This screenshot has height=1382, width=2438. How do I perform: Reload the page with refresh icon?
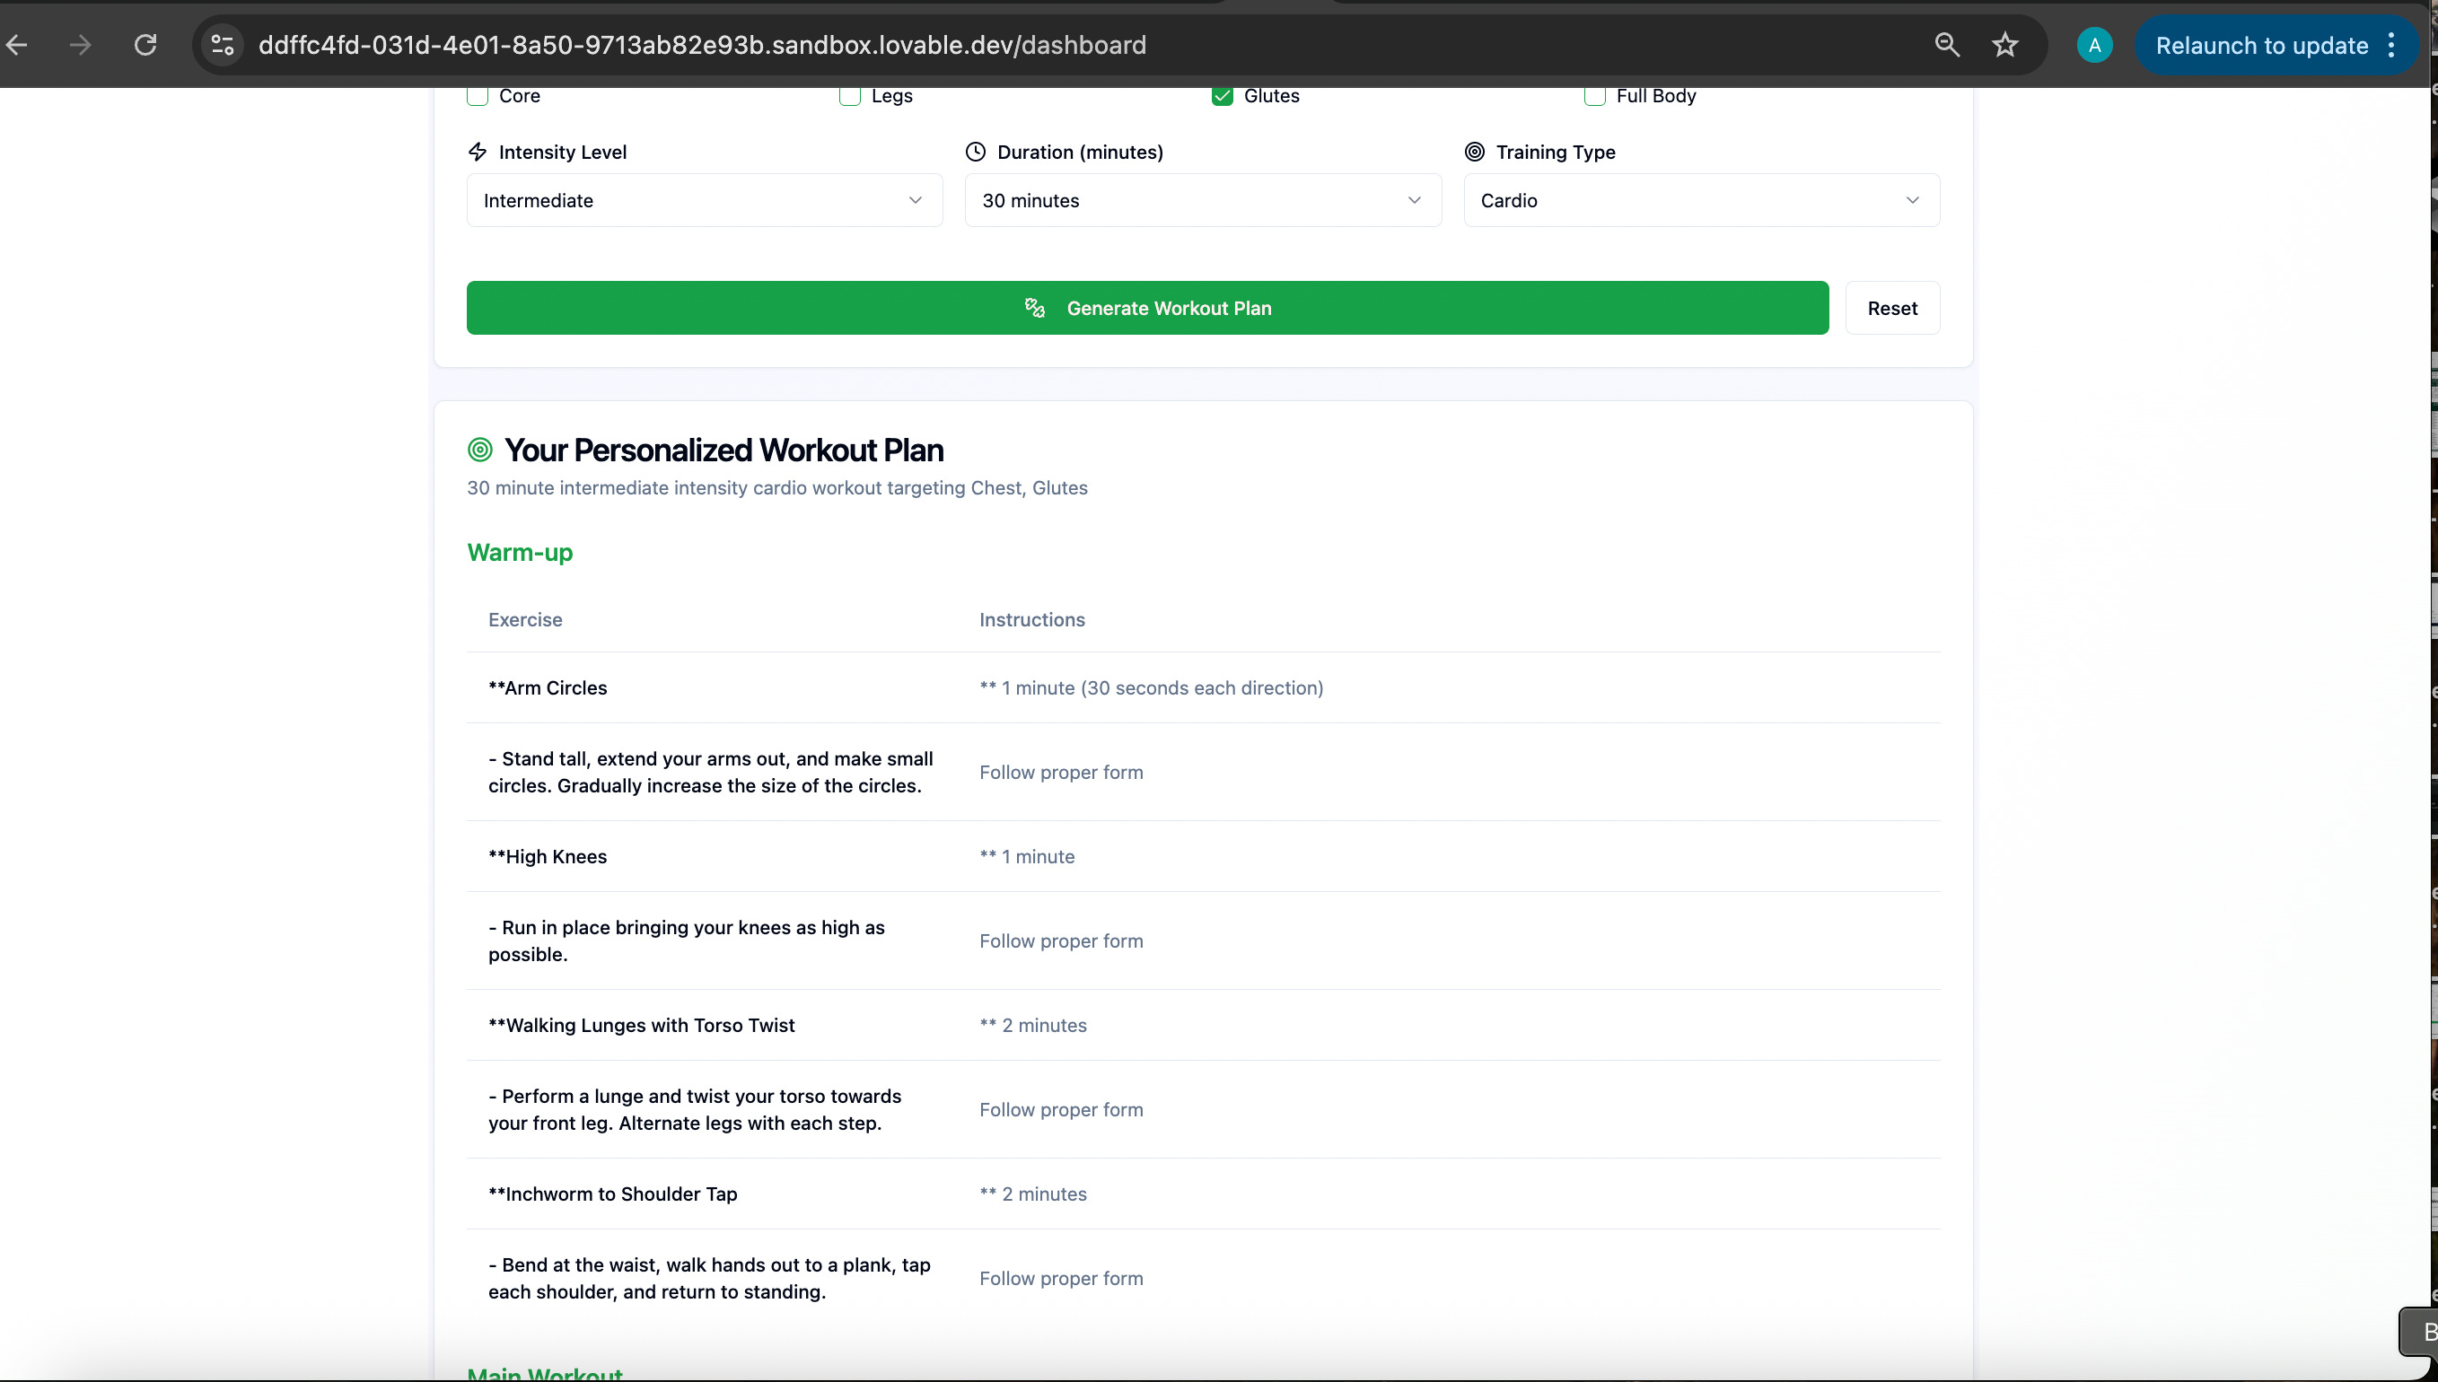click(x=145, y=45)
